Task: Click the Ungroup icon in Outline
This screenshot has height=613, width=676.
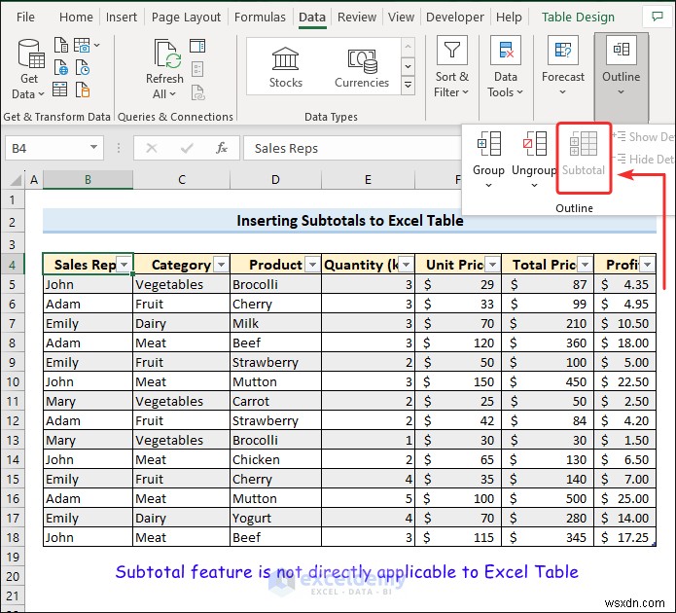Action: pyautogui.click(x=534, y=144)
